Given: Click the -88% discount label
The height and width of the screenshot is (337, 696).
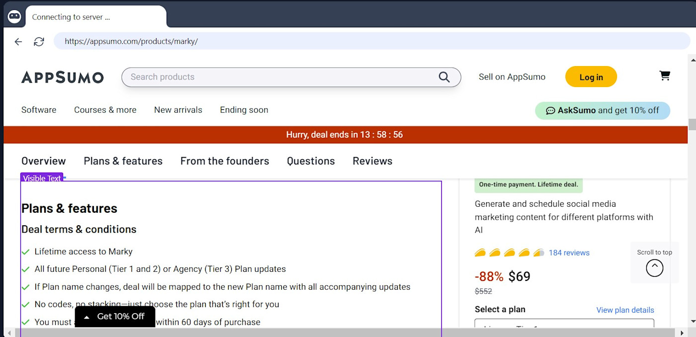Looking at the screenshot, I should tap(489, 276).
